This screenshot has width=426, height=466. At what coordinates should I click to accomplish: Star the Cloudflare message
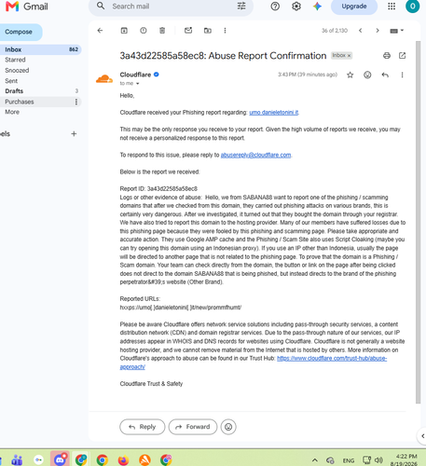(x=350, y=75)
